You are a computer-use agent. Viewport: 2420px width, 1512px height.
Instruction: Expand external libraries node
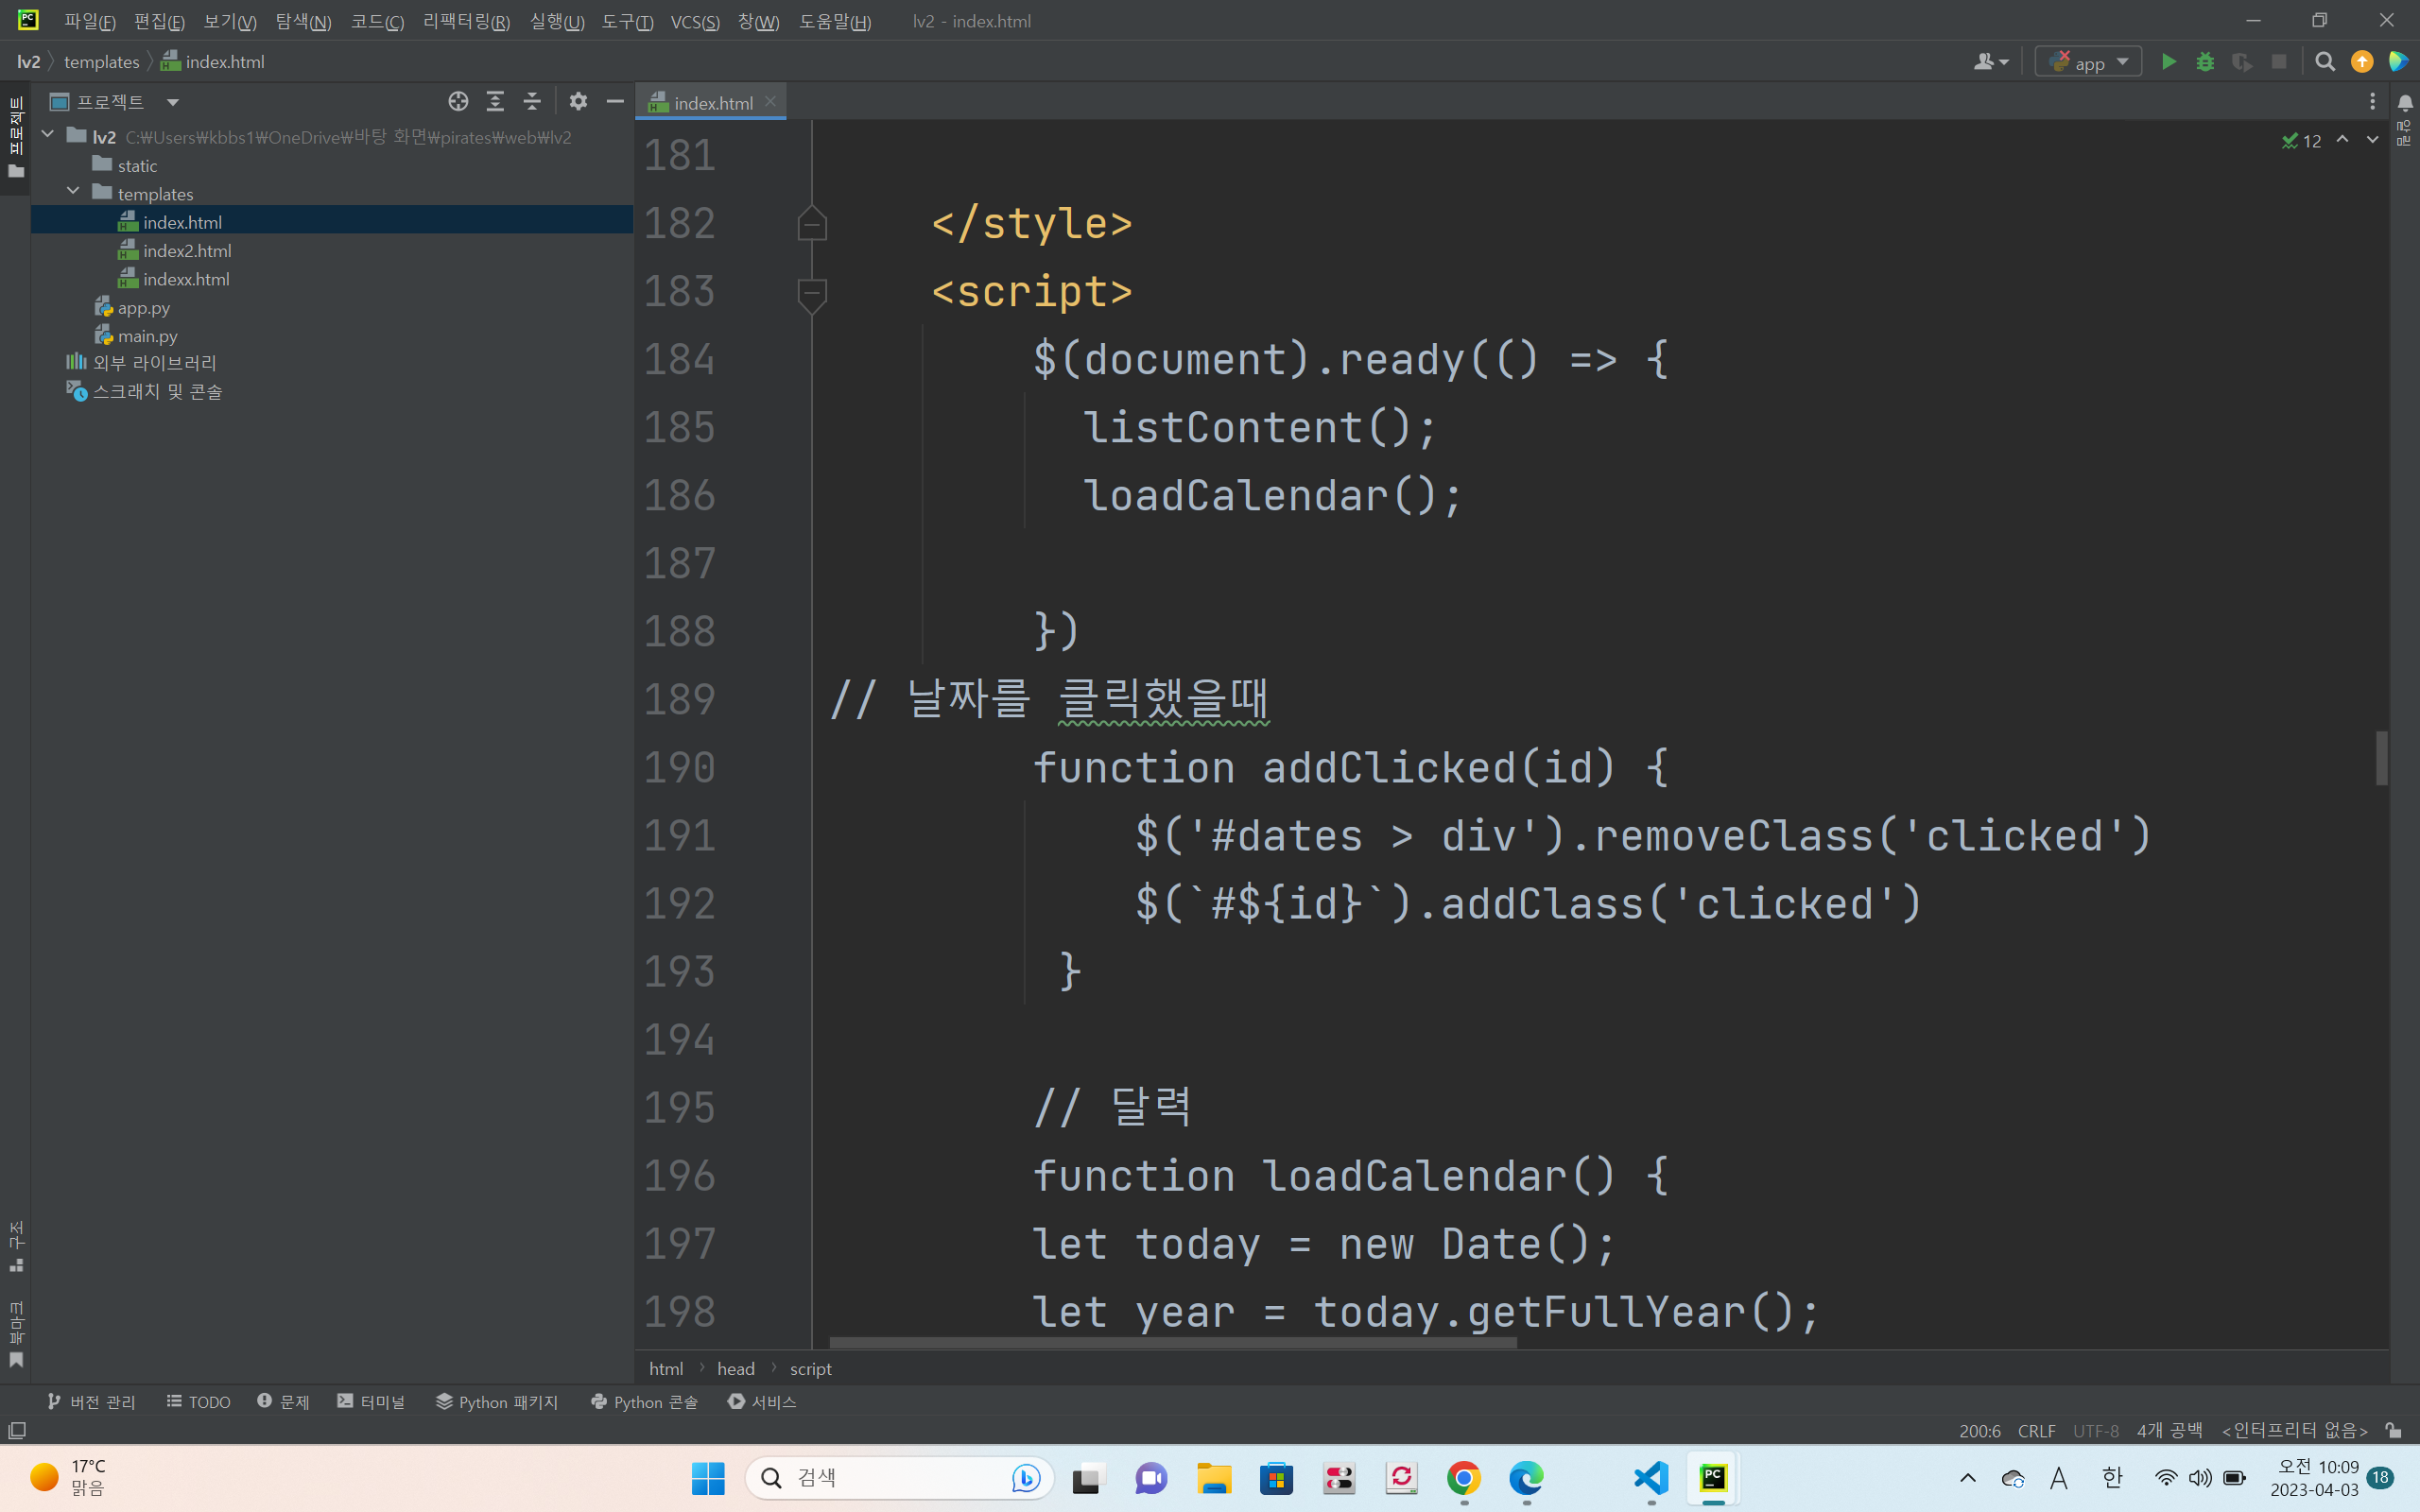(154, 363)
